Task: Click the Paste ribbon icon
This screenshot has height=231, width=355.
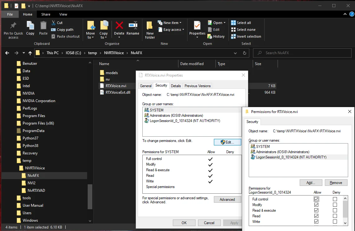Action: (x=43, y=26)
